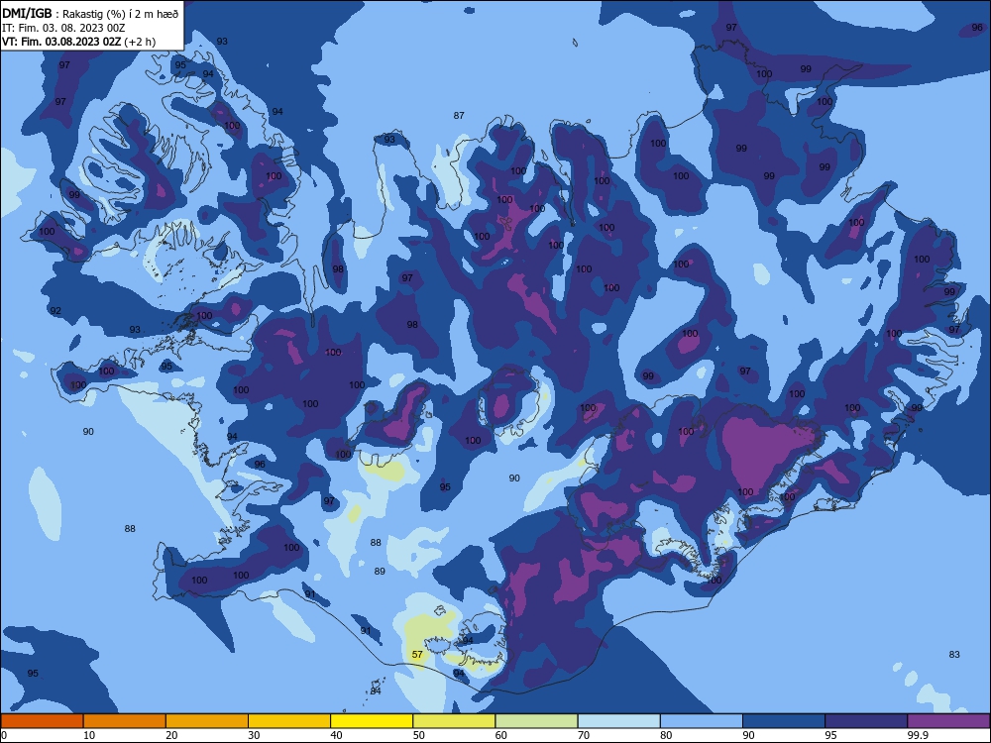Select the bright yellow 40–50 legend swatch

[x=372, y=721]
